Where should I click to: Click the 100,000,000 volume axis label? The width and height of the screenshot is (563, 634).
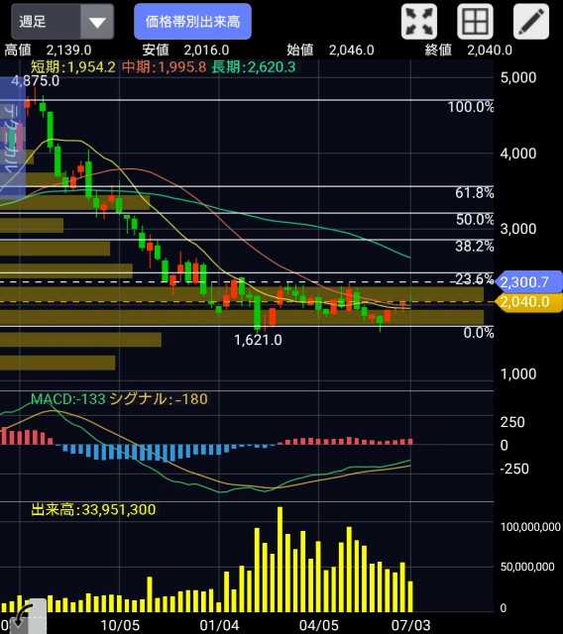coord(530,527)
